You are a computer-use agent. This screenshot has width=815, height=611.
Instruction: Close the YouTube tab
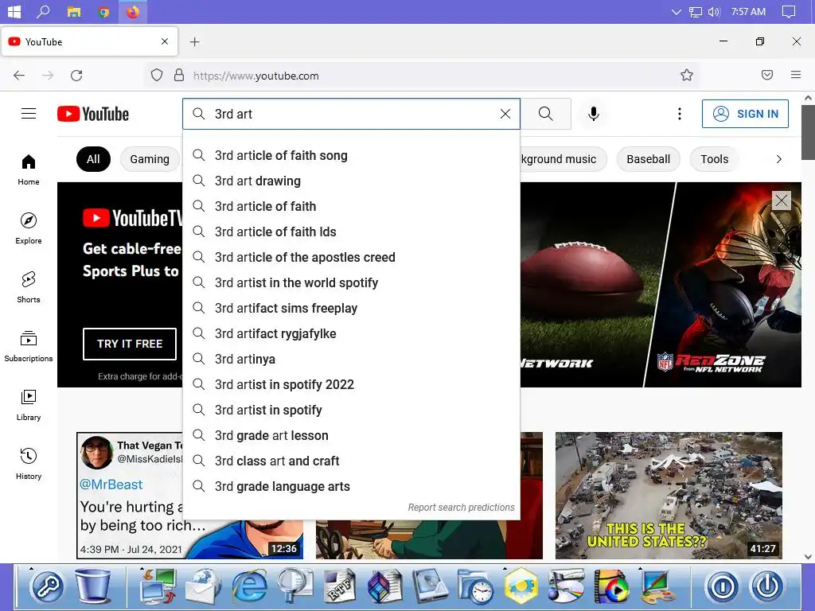pos(165,41)
